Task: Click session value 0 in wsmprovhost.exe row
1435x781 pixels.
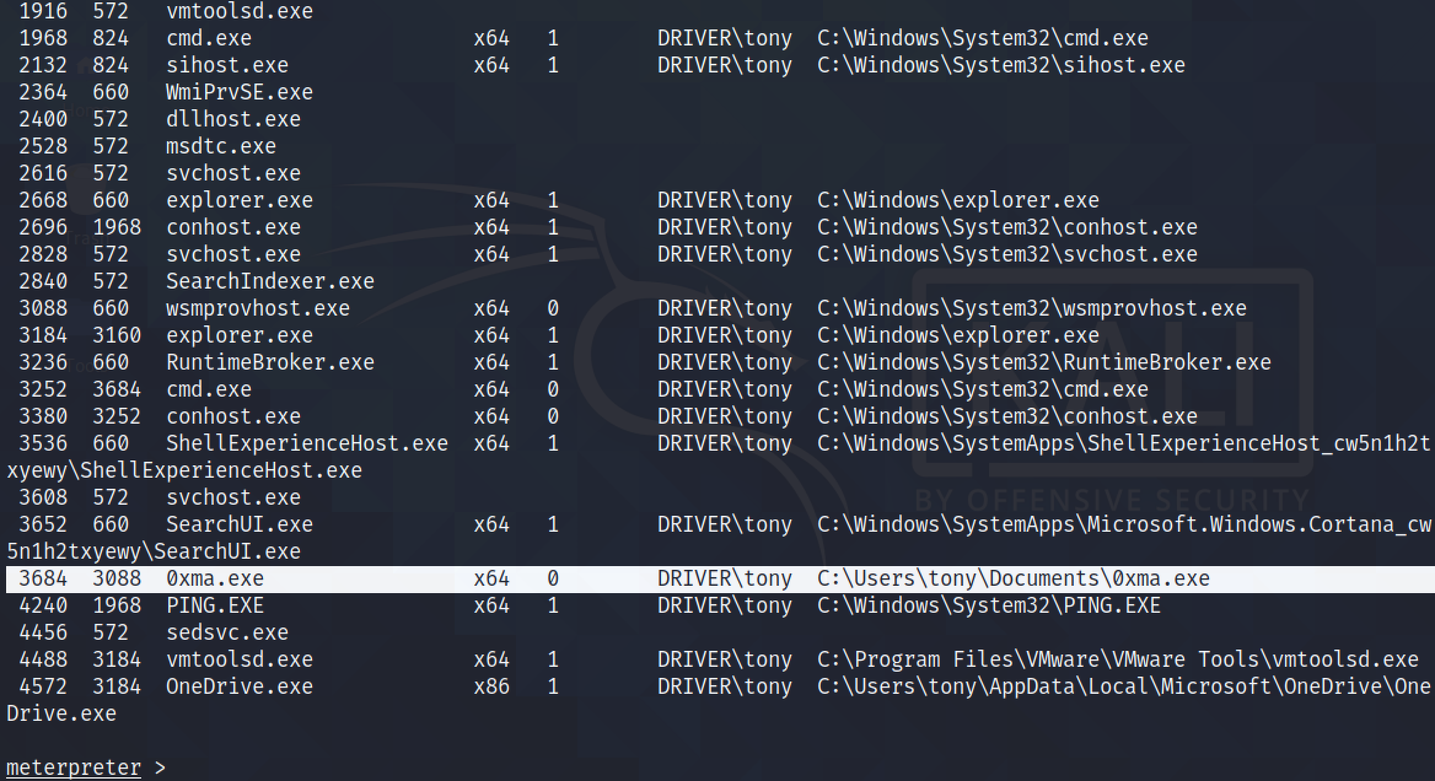Action: [x=553, y=308]
